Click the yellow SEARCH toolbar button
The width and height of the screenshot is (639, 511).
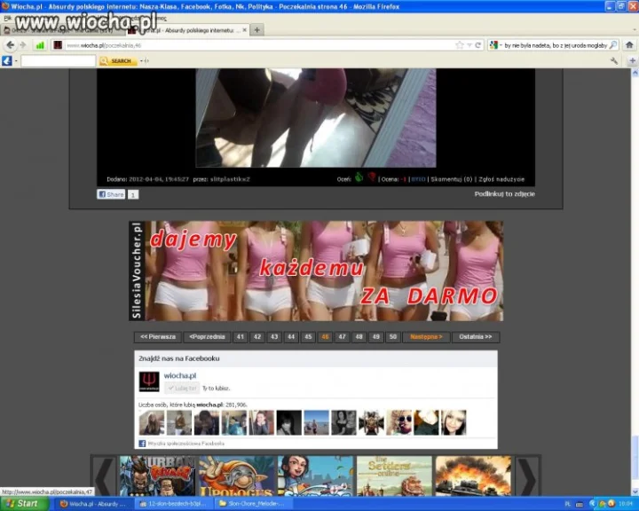tap(118, 60)
